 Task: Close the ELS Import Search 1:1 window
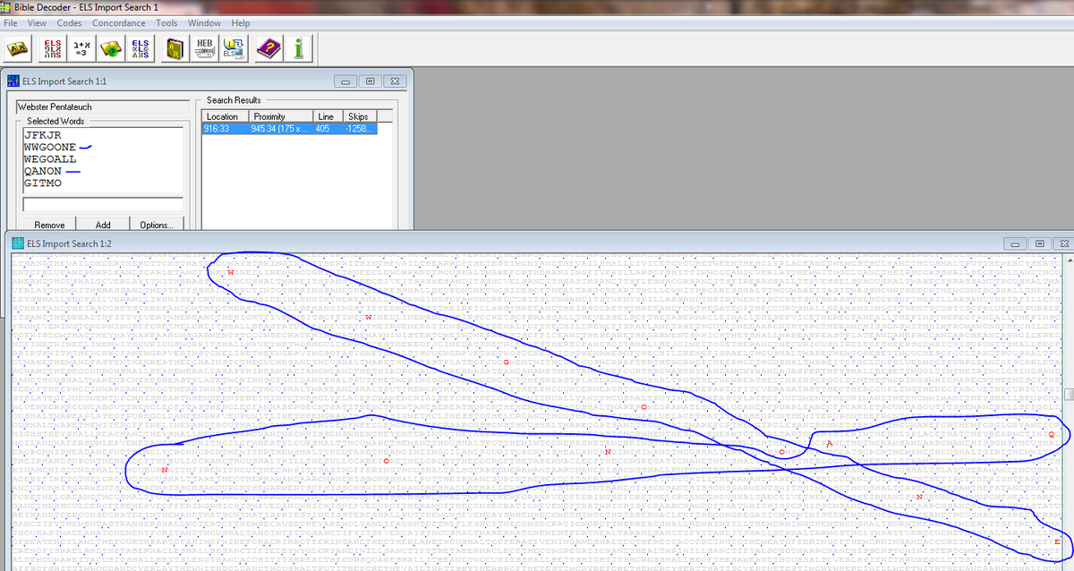click(x=395, y=81)
